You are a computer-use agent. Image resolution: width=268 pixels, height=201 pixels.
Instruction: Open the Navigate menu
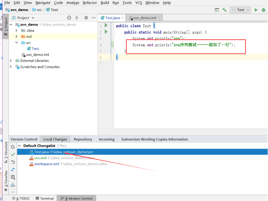pyautogui.click(x=43, y=3)
